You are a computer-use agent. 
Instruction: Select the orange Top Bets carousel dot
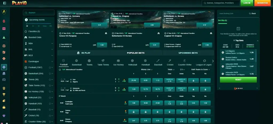235,88
